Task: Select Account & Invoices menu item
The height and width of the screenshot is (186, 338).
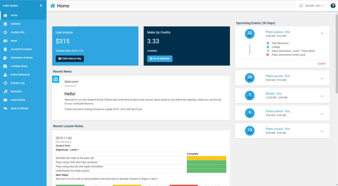Action: [x=23, y=49]
